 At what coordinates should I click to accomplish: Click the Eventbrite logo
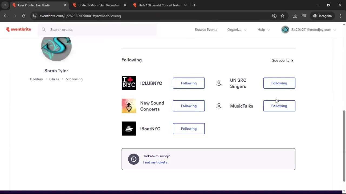click(x=19, y=29)
